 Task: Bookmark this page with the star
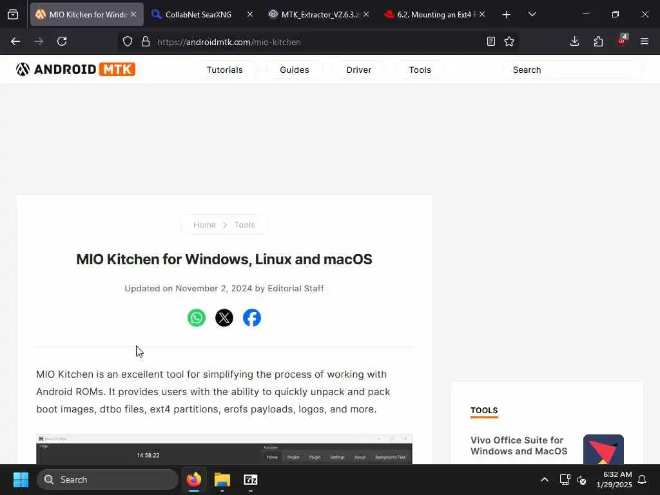coord(509,41)
